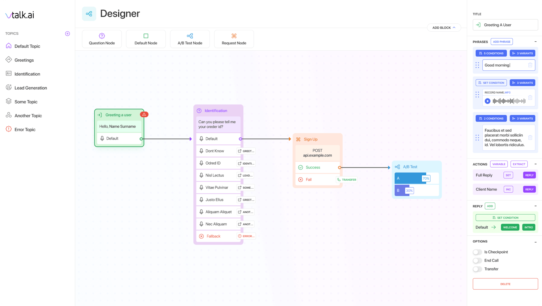Add a Question Node block
Screen dimensions: 542x306
[102, 39]
